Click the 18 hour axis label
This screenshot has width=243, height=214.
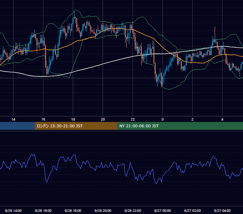[x=73, y=119]
